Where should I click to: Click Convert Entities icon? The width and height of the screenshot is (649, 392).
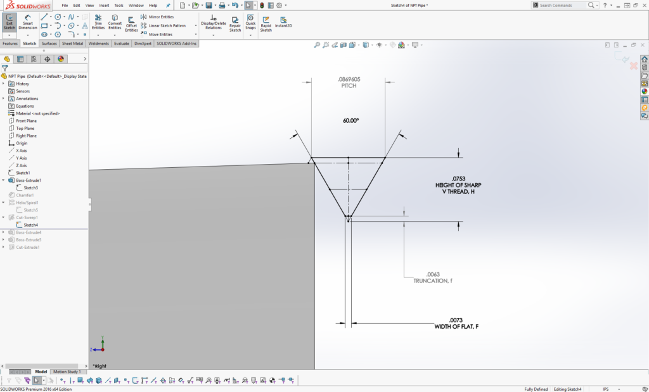click(115, 22)
